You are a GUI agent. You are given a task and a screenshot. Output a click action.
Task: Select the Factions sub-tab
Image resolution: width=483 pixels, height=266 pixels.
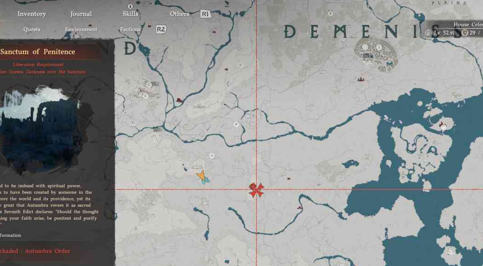pyautogui.click(x=130, y=29)
